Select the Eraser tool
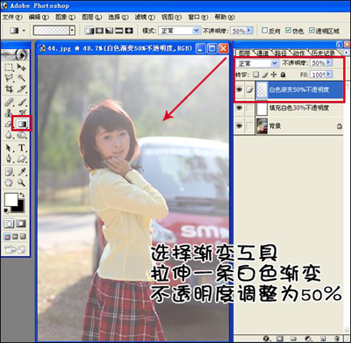Screen dimensions: 351x343 pos(9,124)
